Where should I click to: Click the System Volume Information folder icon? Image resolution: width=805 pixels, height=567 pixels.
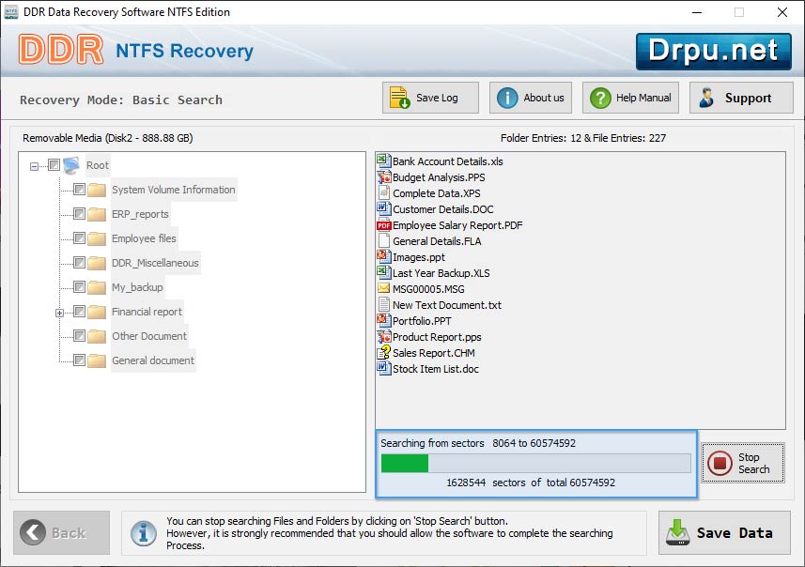pos(97,190)
